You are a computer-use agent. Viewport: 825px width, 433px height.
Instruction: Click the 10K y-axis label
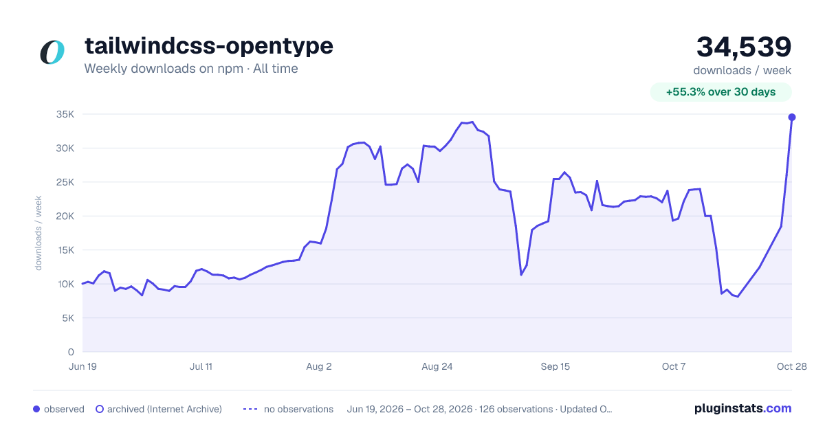click(65, 284)
